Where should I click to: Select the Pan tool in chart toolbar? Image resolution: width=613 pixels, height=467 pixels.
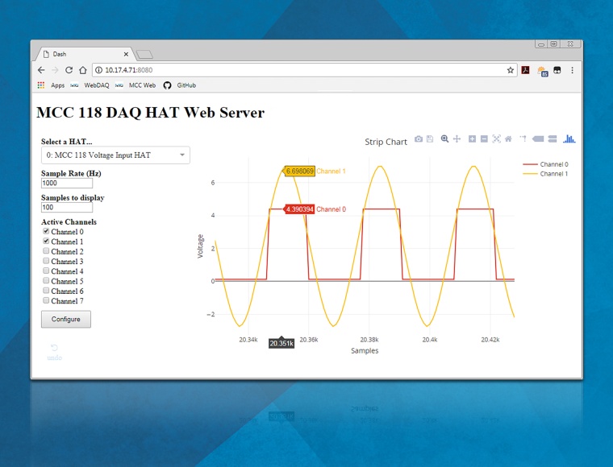click(x=457, y=138)
